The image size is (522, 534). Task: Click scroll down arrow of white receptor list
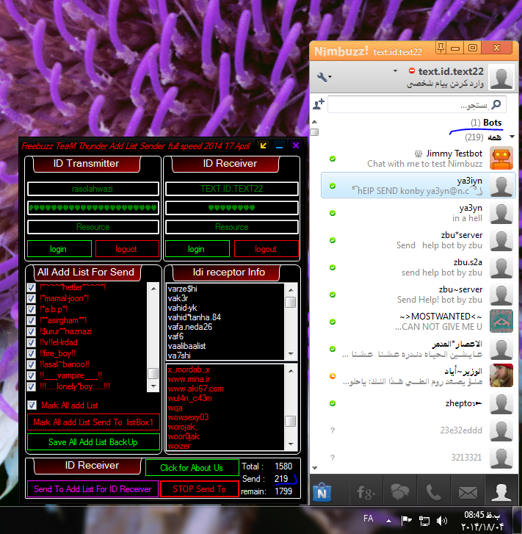pos(291,354)
